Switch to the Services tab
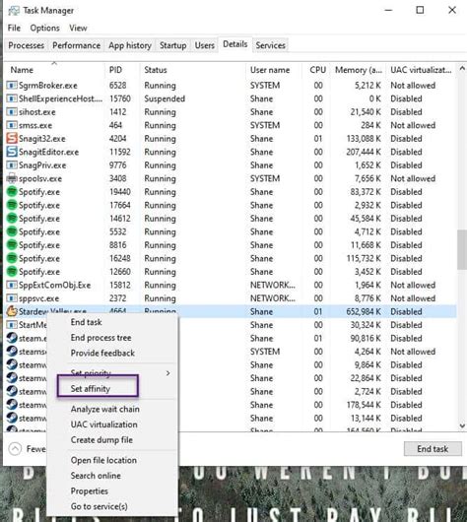 pos(271,45)
